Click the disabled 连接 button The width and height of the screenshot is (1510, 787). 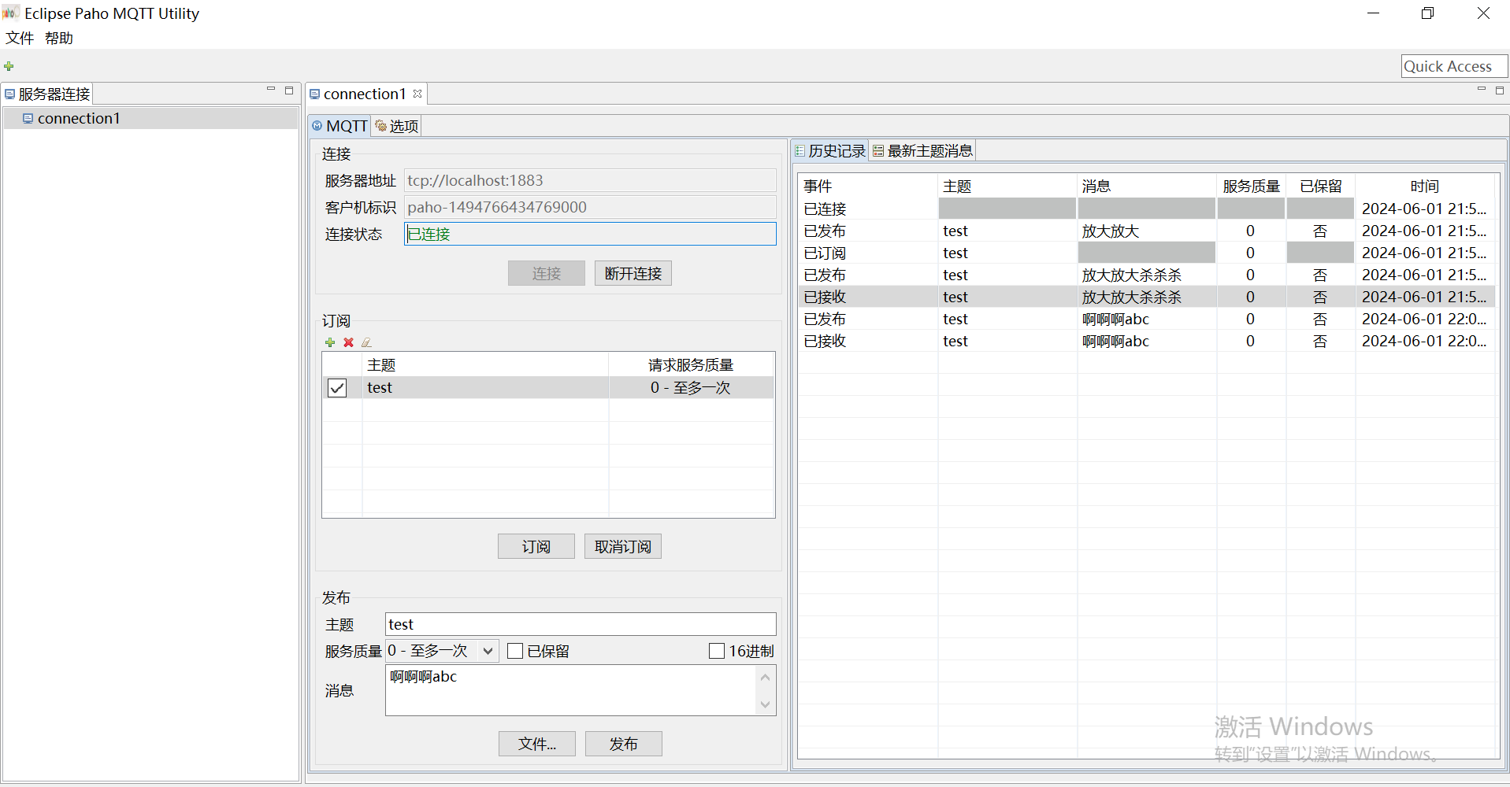[547, 273]
